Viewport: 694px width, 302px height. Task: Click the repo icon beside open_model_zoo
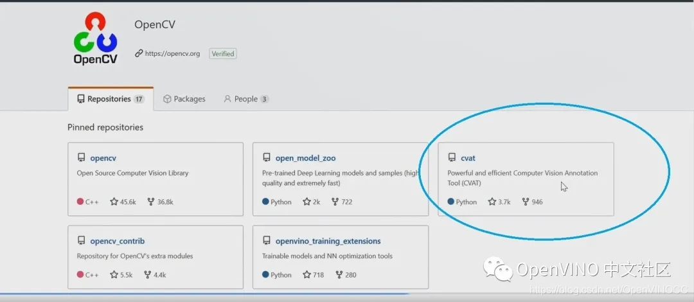coord(267,157)
